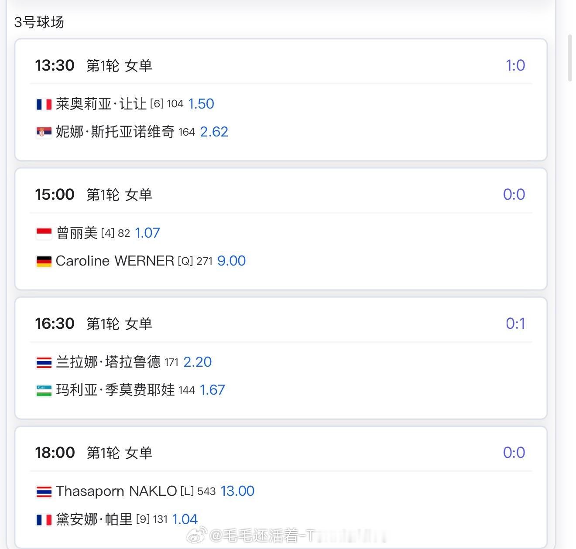Viewport: 576px width, 549px height.
Task: Select the 9.00 odds for WERNER
Action: point(232,261)
